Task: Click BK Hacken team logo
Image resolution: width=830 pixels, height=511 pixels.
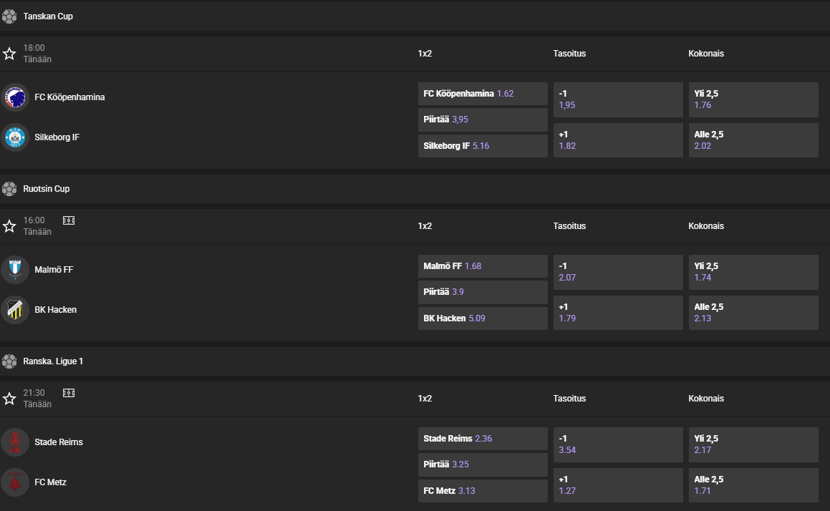Action: [x=15, y=310]
